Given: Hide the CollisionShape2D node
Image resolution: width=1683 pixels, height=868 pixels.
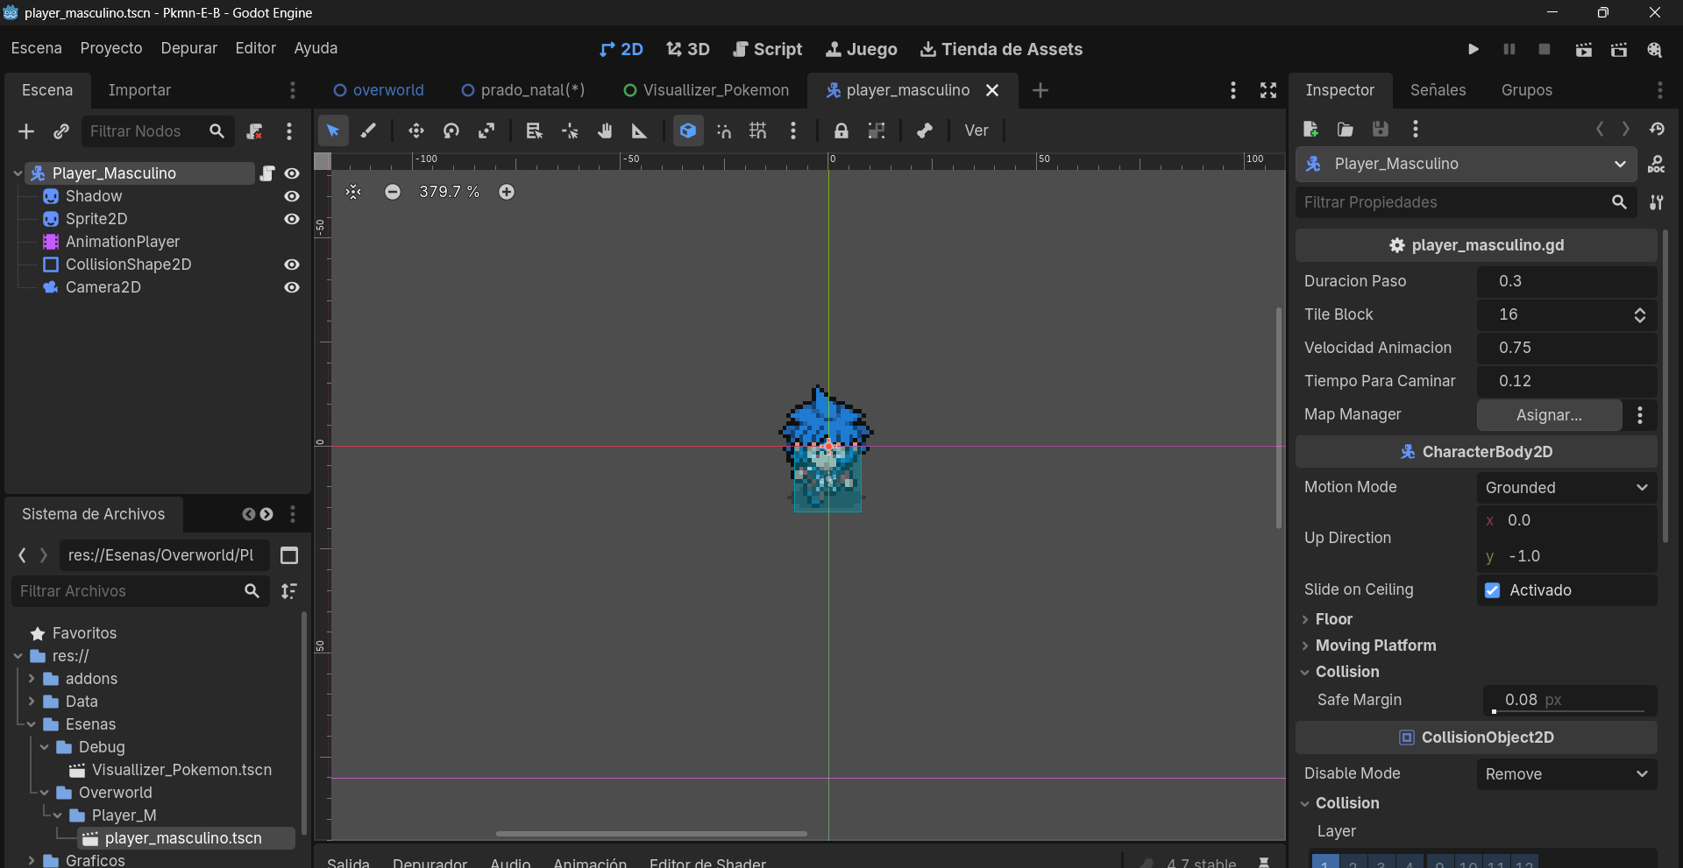Looking at the screenshot, I should pos(292,265).
